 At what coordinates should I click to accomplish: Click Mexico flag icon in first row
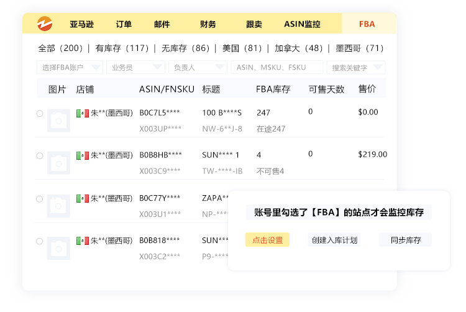tap(83, 113)
